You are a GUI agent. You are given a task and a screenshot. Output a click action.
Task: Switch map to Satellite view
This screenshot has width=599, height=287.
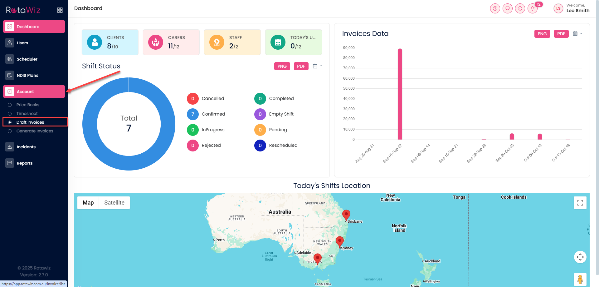114,203
